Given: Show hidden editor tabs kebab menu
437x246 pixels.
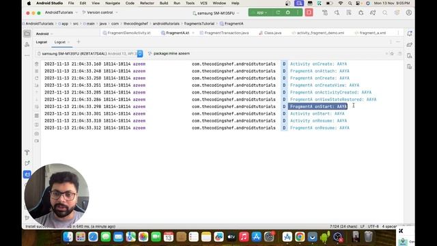Looking at the screenshot, I should 398,33.
